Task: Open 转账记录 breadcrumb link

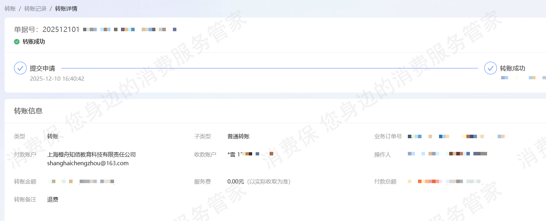Action: click(35, 9)
